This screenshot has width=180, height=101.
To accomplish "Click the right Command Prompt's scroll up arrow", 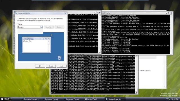I will [171, 16].
